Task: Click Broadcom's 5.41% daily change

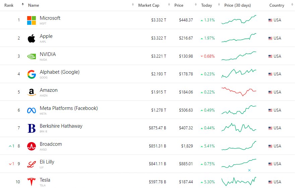Action: coord(208,146)
